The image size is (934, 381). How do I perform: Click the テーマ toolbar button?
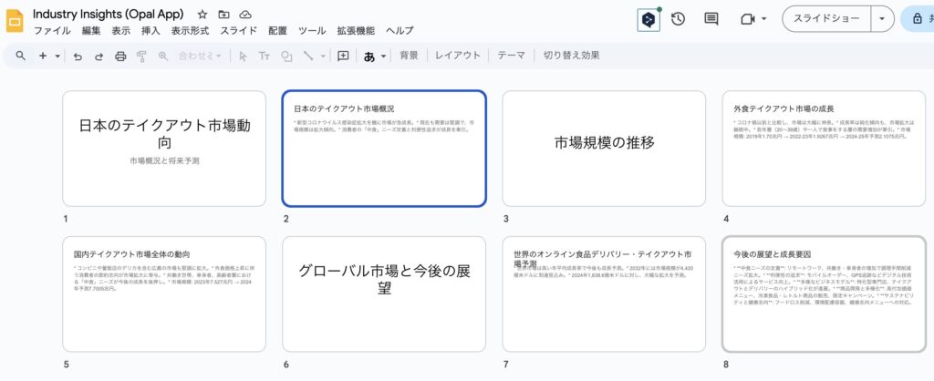pos(511,56)
